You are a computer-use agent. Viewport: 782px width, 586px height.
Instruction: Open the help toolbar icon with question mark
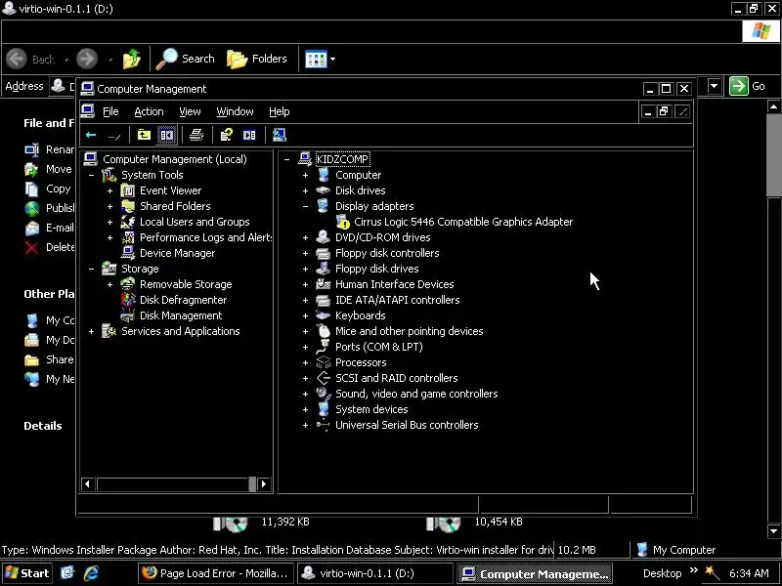pos(227,135)
